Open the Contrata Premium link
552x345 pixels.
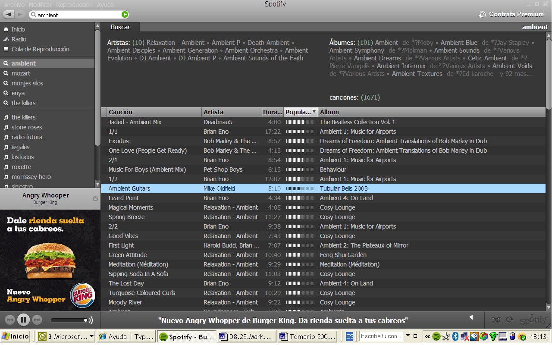511,14
